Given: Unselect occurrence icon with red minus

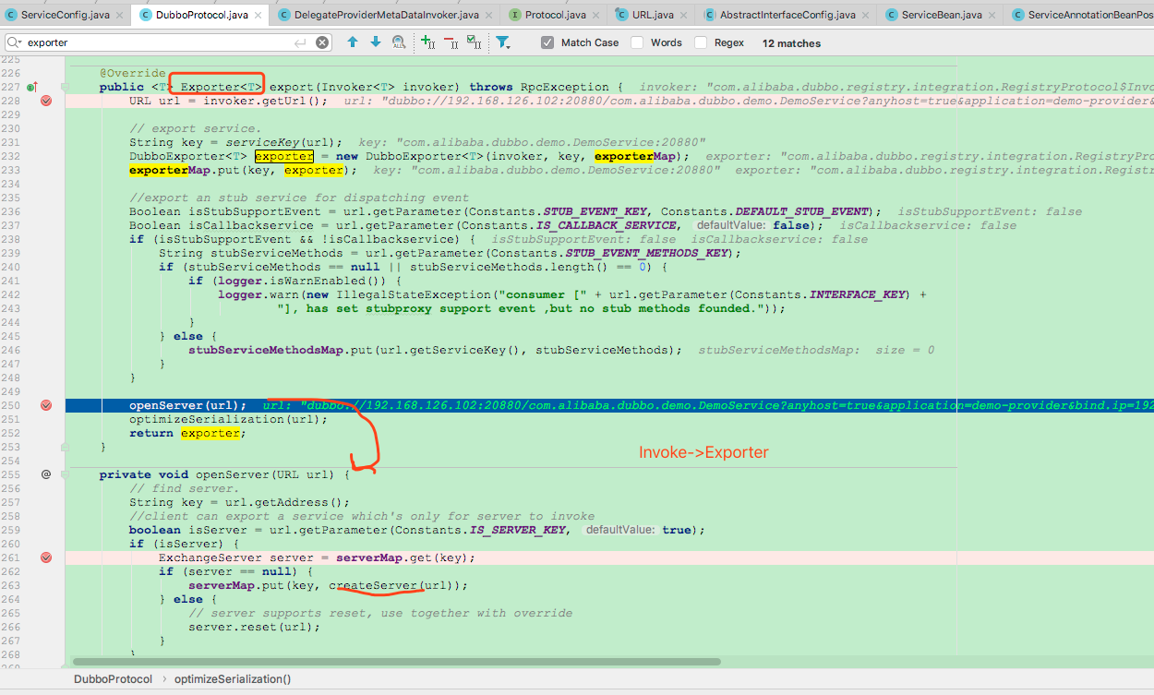Looking at the screenshot, I should point(451,42).
